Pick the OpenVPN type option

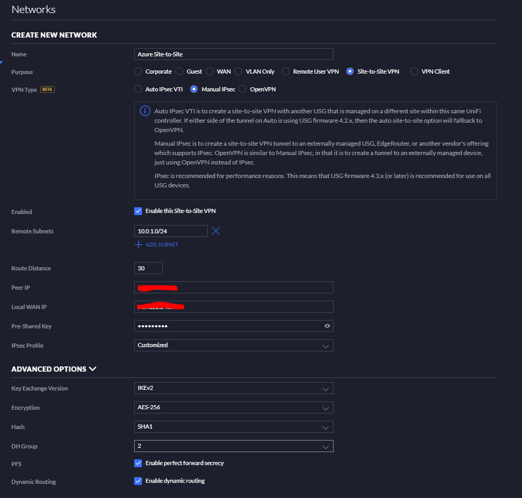coord(242,89)
